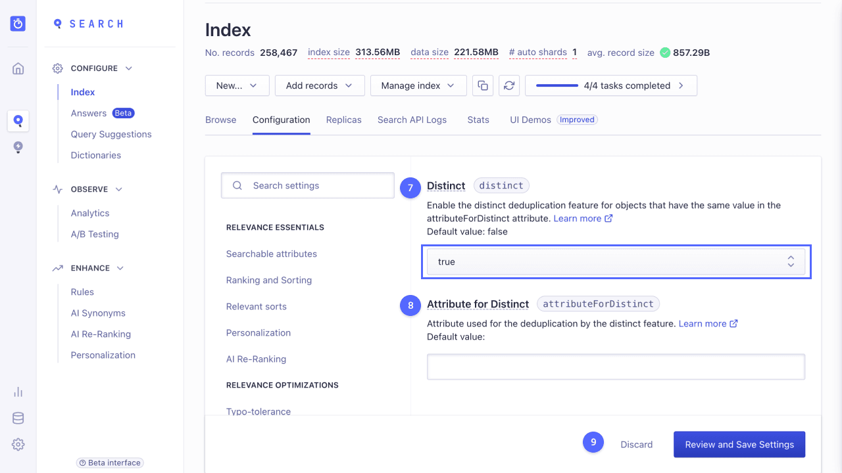Screen dimensions: 842x473
Task: Collapse the CONFIGURE section
Action: pyautogui.click(x=93, y=68)
